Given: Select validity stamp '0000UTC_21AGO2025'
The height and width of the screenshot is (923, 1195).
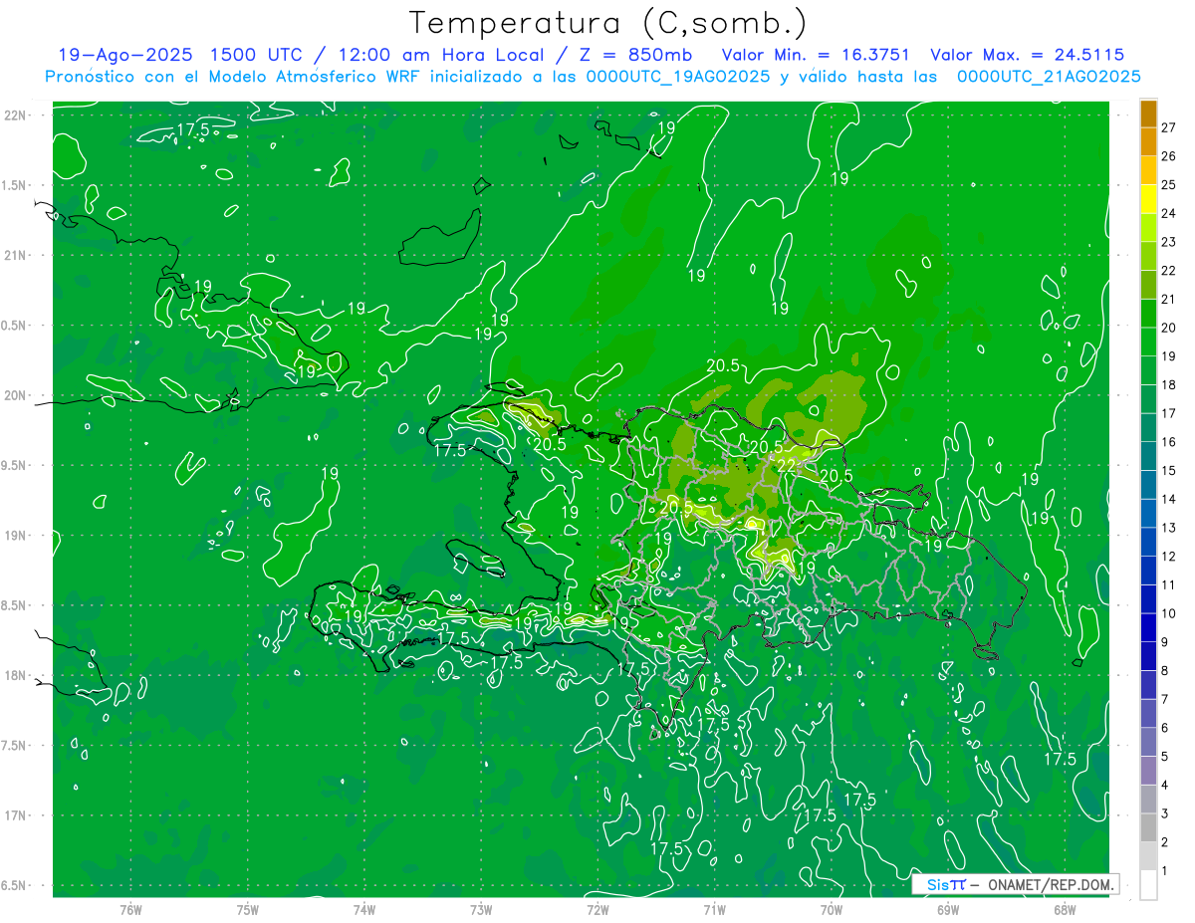Looking at the screenshot, I should pyautogui.click(x=1049, y=77).
